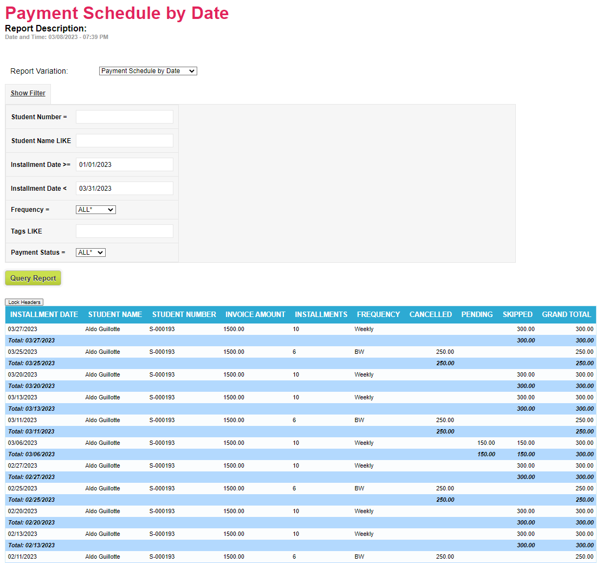Click the Installment Date < field
Viewport: 602px width, 563px height.
click(124, 189)
